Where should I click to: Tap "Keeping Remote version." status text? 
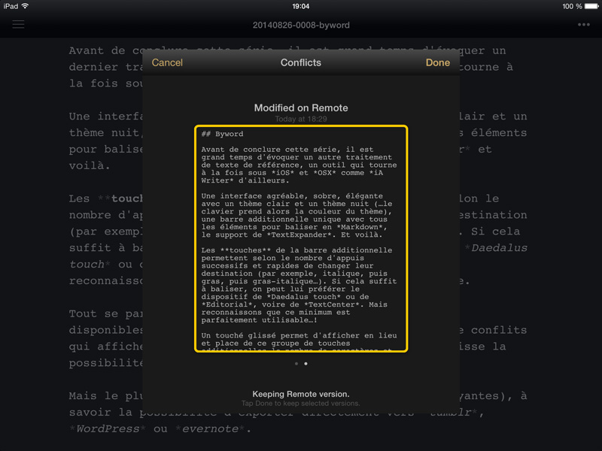(301, 394)
